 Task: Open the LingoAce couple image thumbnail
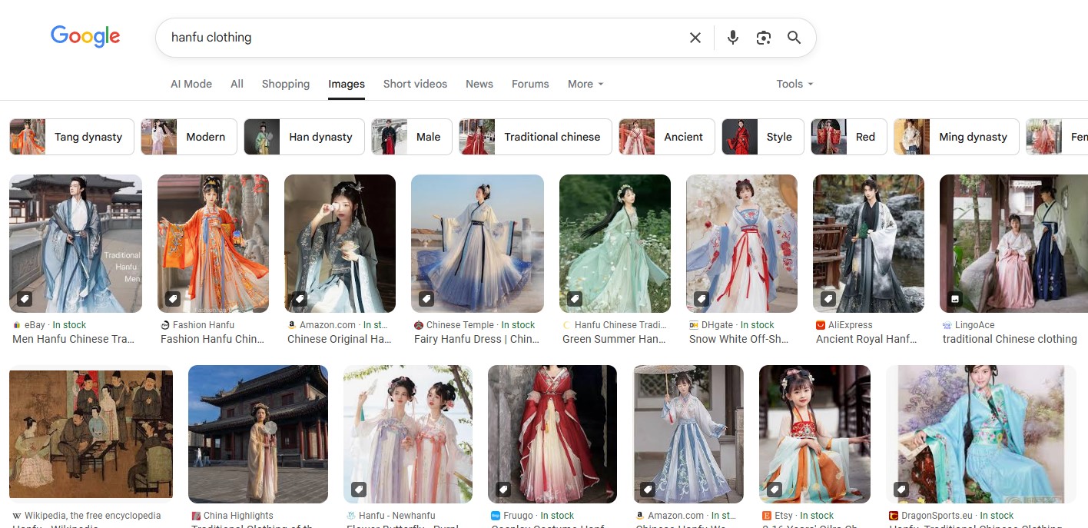click(x=1013, y=244)
